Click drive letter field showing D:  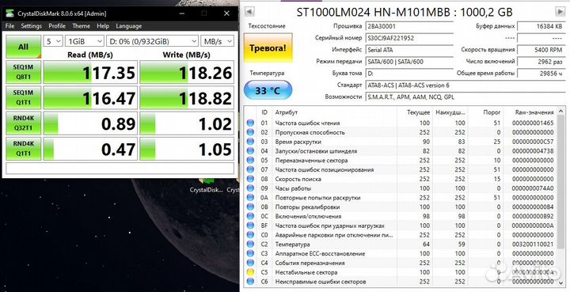click(x=409, y=74)
